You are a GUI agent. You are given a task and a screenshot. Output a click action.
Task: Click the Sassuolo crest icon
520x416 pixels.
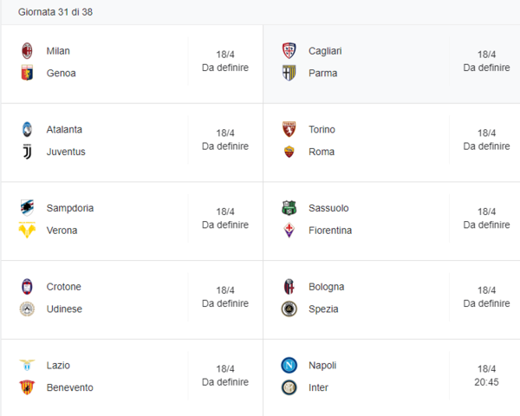(289, 208)
